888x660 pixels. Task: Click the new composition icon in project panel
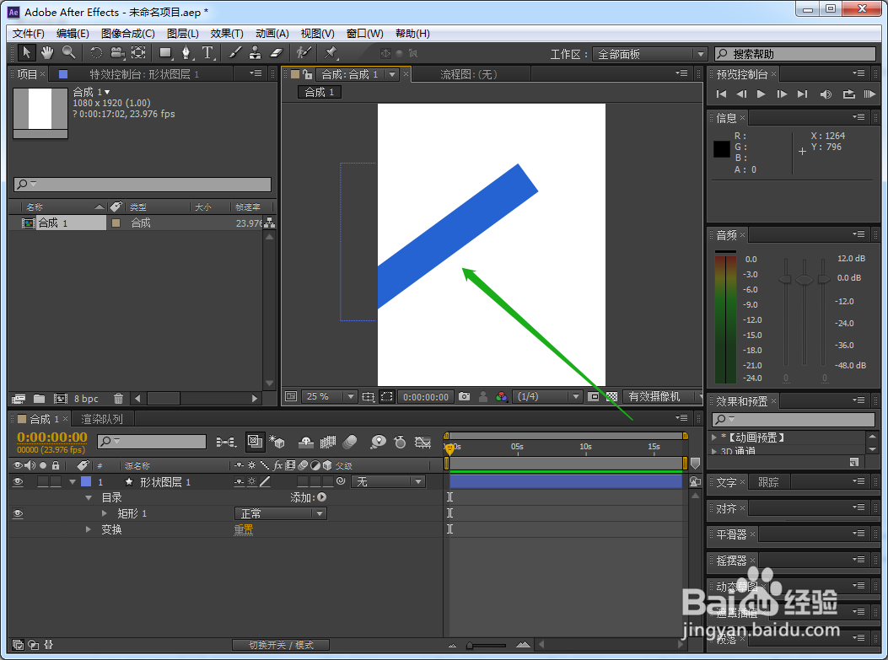(61, 399)
